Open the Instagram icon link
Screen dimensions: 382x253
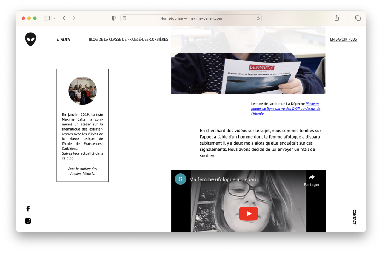pos(28,221)
